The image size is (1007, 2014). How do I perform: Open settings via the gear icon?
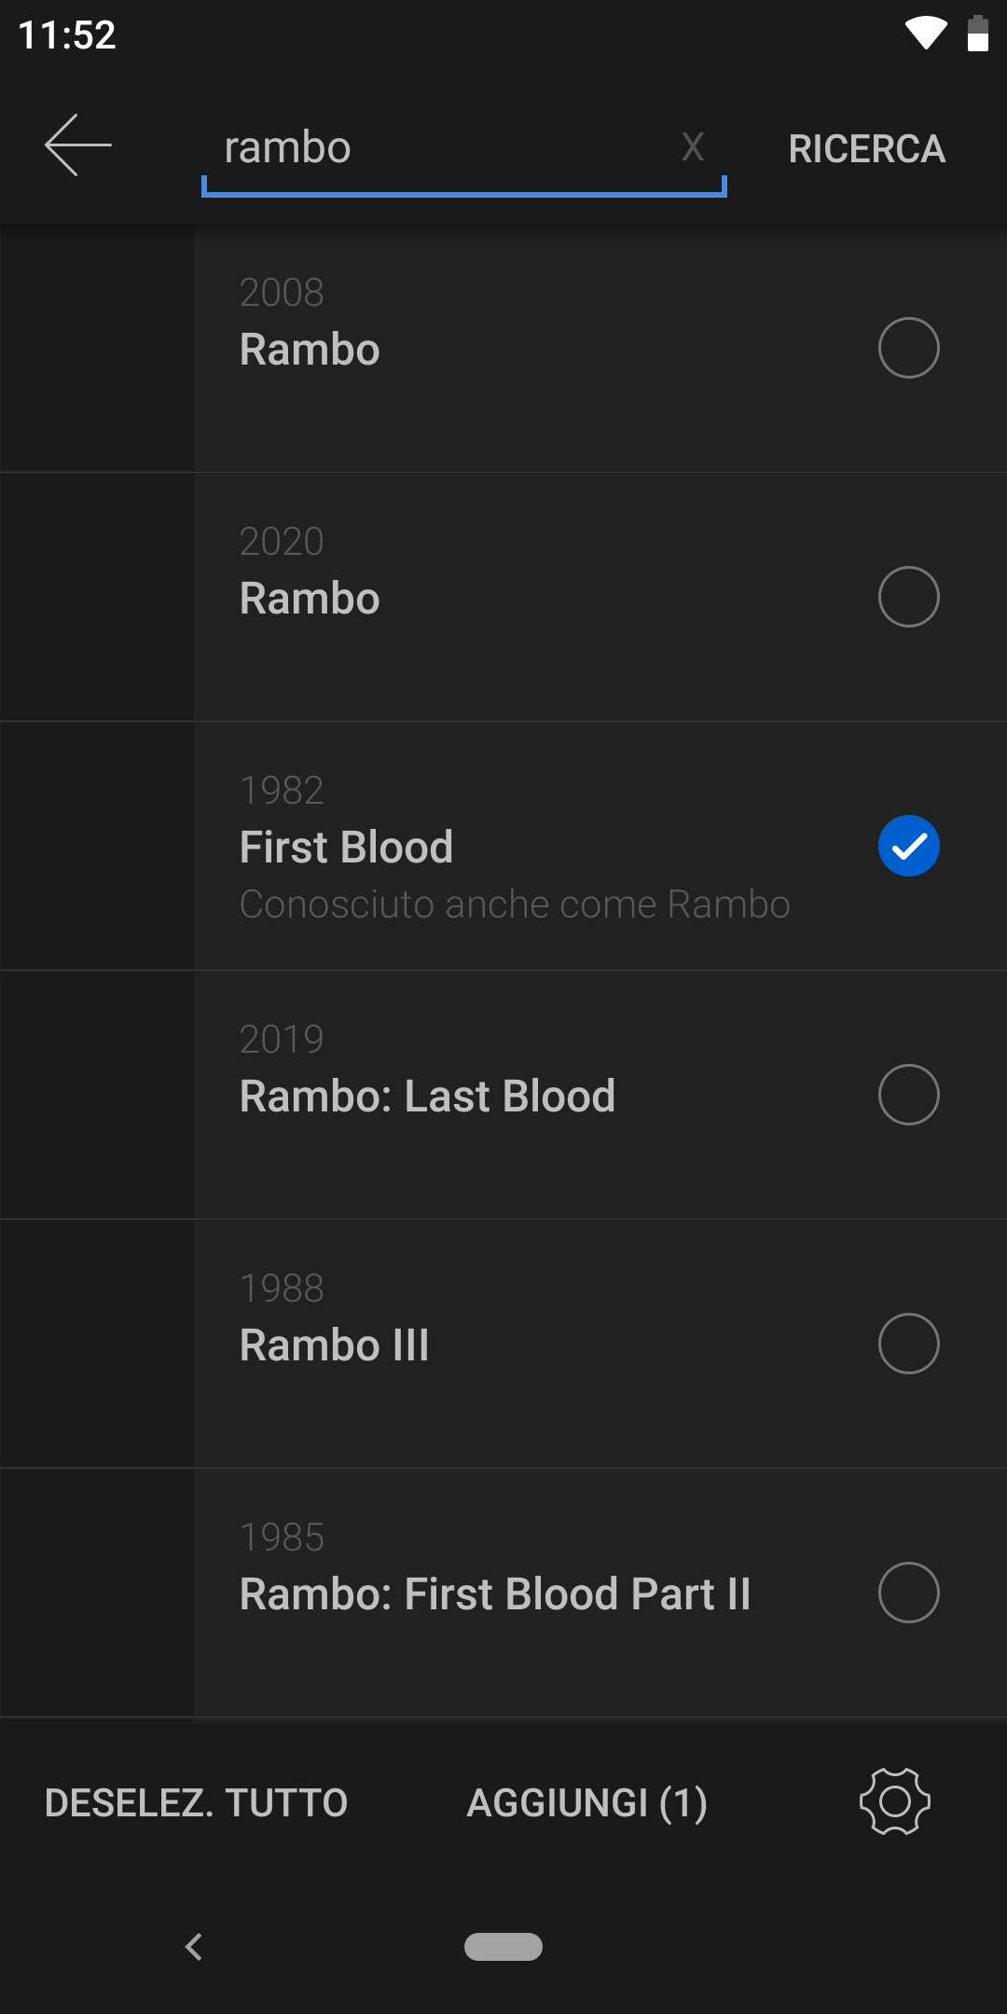[894, 1801]
